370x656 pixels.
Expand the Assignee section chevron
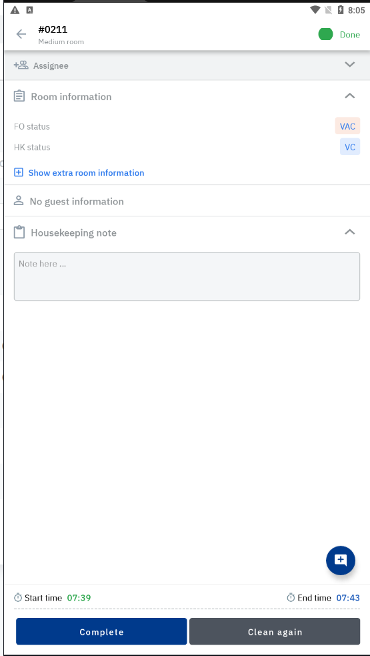pyautogui.click(x=349, y=64)
